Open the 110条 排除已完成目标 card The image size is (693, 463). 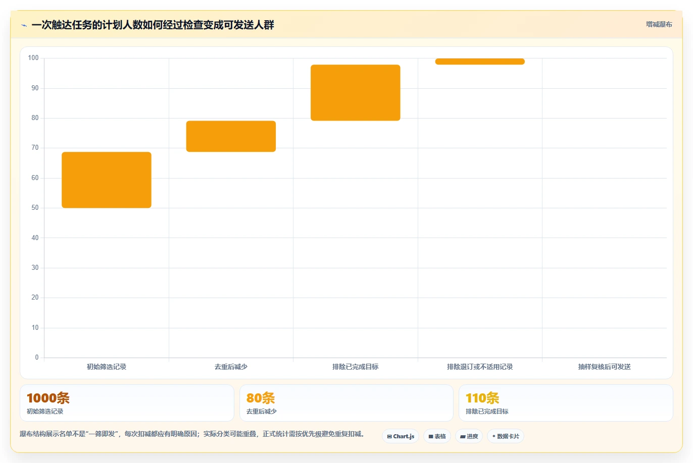point(566,403)
